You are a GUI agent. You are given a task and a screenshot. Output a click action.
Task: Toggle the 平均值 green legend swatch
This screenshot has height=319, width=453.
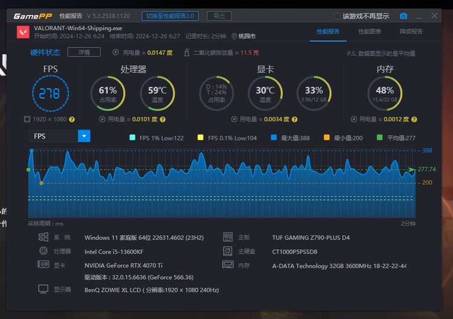(380, 137)
